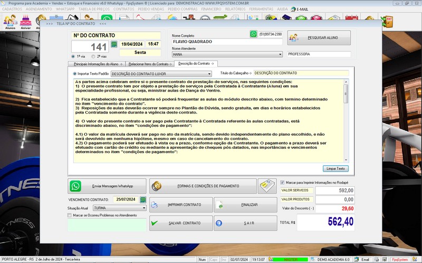Expand the Nome Atendente HANA dropdown
This screenshot has width=422, height=263.
(280, 54)
